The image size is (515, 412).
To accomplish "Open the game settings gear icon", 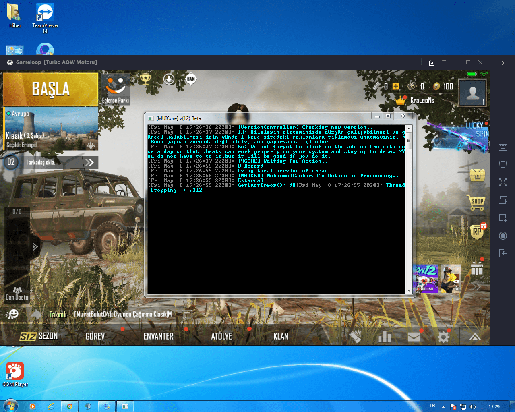I will (x=443, y=337).
